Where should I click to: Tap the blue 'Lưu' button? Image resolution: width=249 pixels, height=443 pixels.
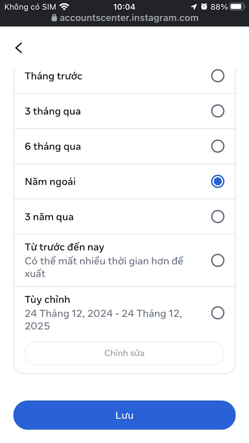[x=124, y=415]
